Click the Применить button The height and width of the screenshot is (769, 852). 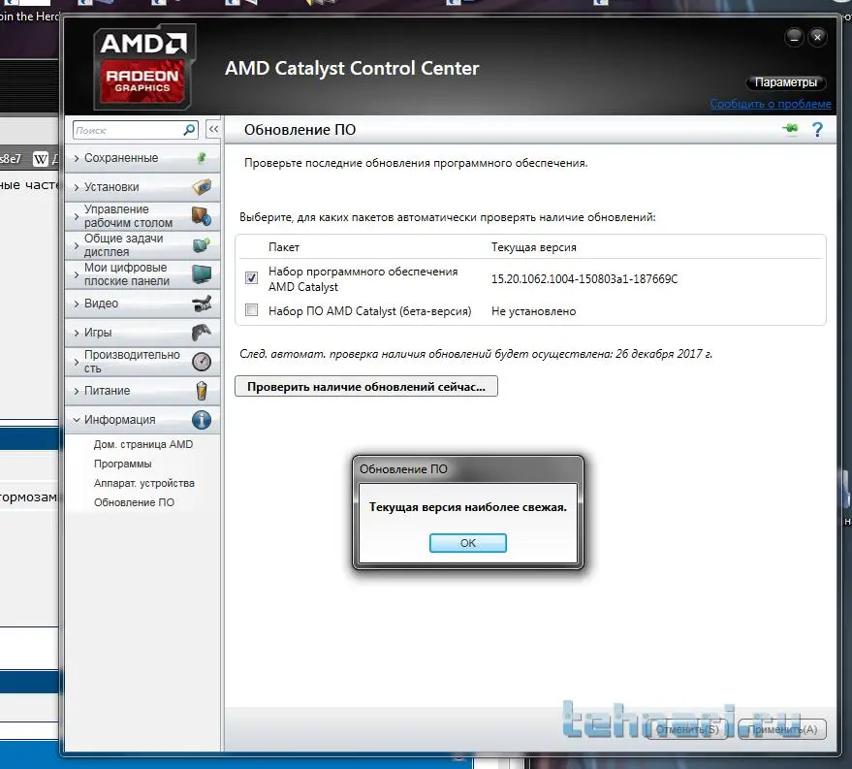(x=782, y=729)
